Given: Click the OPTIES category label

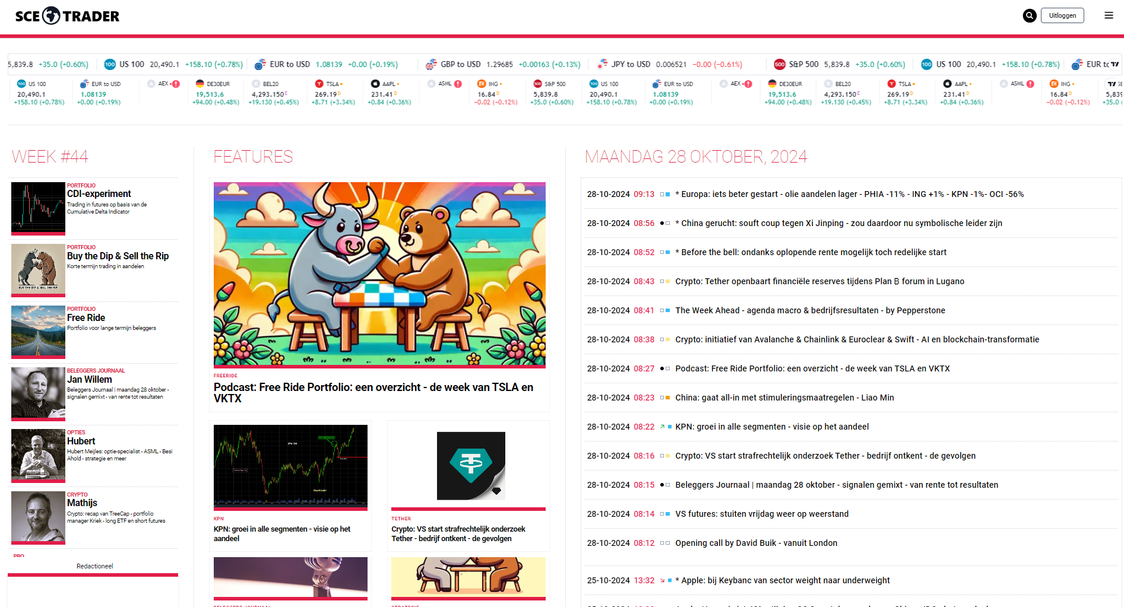Looking at the screenshot, I should (x=76, y=433).
